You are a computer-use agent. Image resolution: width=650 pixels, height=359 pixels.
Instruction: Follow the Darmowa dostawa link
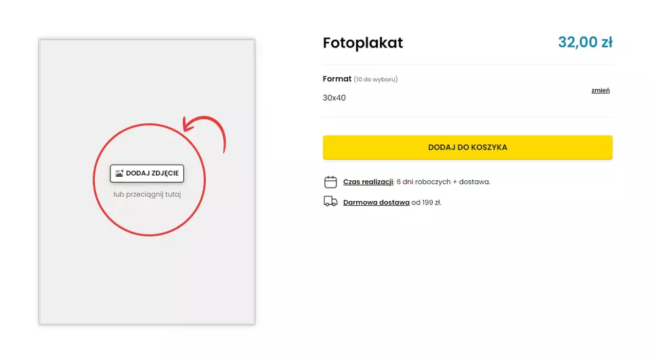click(x=376, y=202)
